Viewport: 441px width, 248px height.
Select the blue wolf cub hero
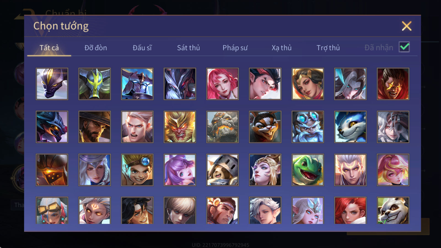coord(350,127)
